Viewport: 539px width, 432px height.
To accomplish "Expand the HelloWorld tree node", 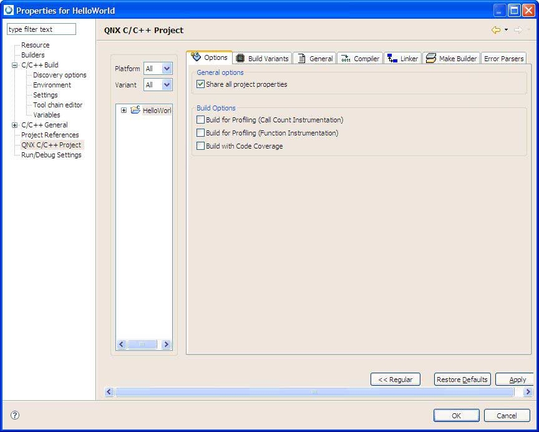I will click(124, 110).
